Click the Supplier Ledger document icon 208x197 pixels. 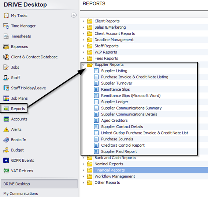click(96, 102)
